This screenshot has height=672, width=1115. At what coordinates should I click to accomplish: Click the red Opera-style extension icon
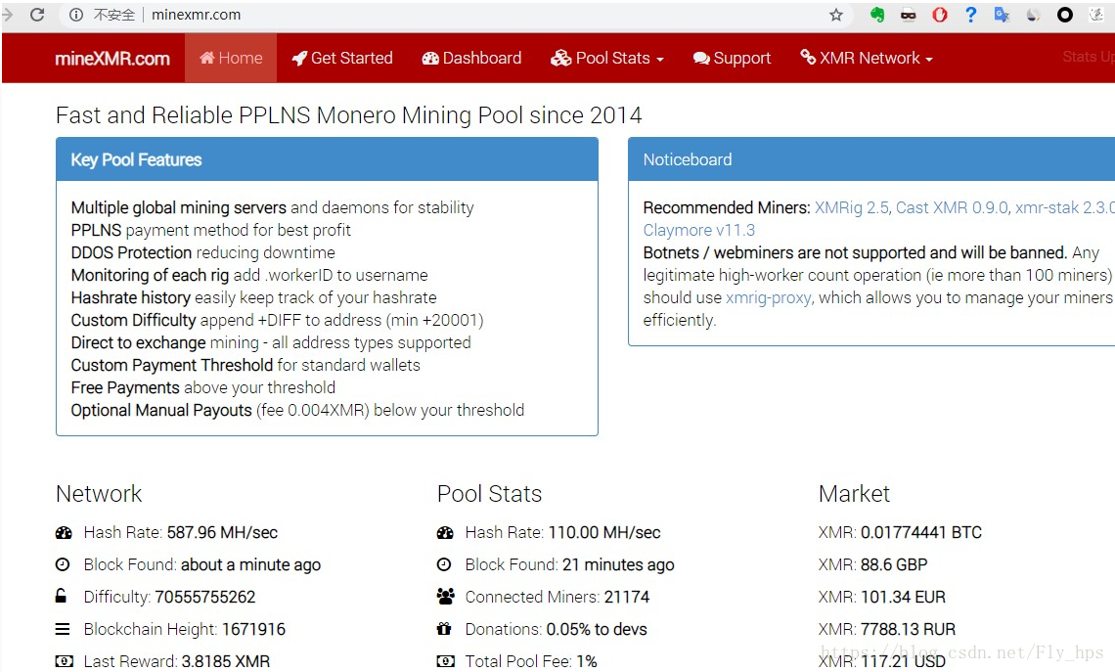939,15
